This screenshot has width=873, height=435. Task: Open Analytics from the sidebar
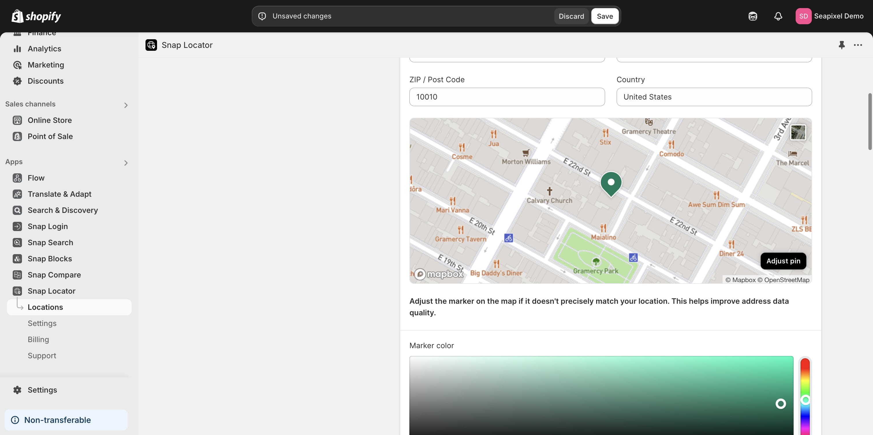pos(44,49)
